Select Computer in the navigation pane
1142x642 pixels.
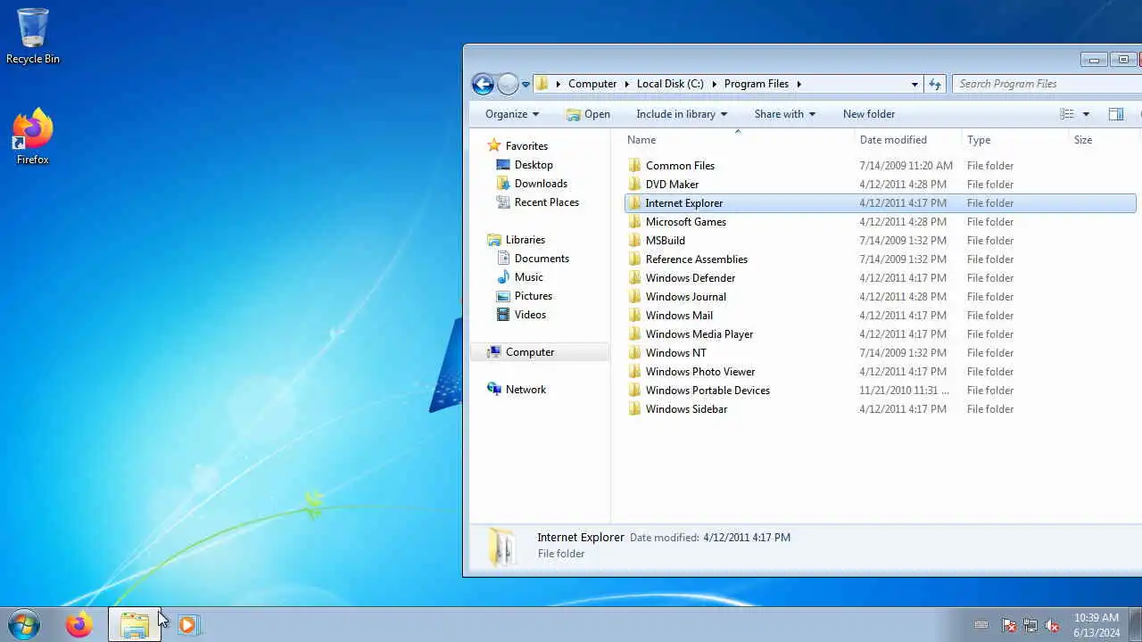pos(530,352)
